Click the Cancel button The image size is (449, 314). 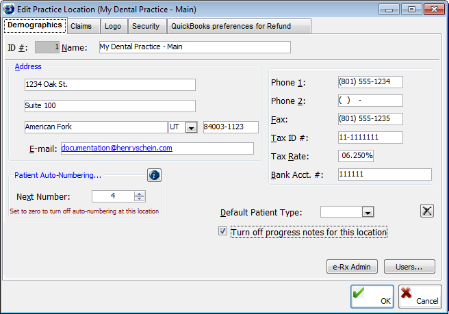pos(419,296)
